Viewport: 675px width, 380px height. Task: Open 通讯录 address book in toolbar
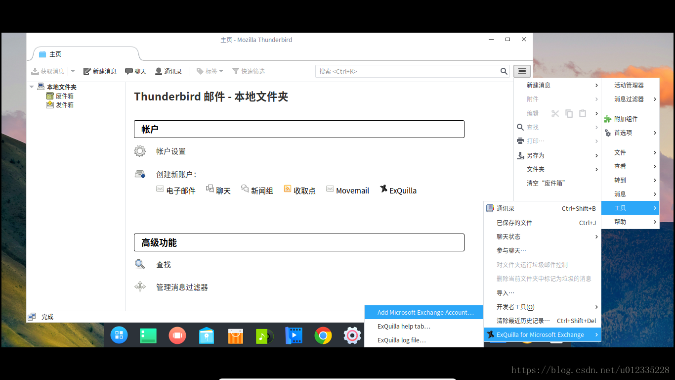tap(168, 71)
